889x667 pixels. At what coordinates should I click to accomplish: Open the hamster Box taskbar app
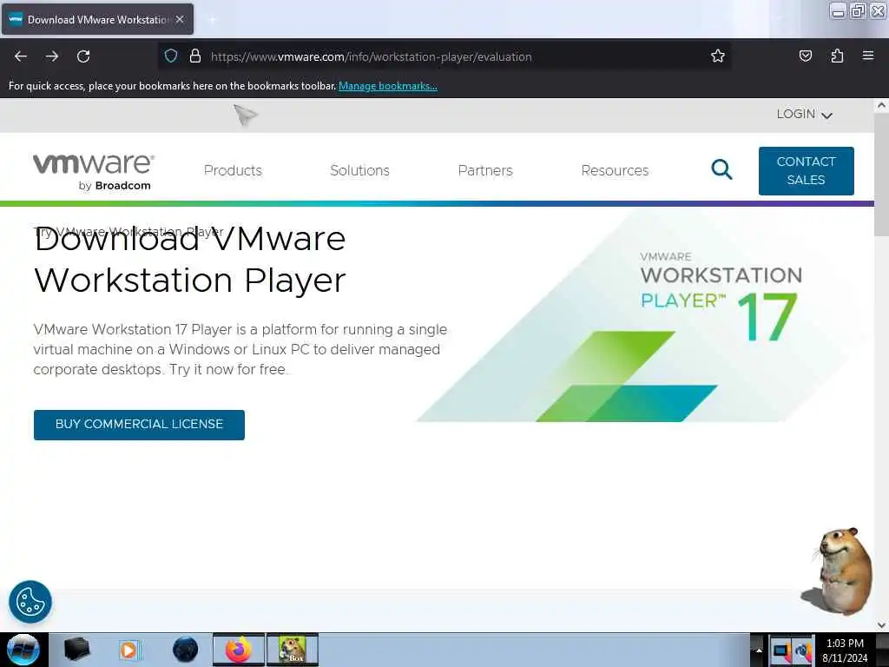pyautogui.click(x=293, y=650)
